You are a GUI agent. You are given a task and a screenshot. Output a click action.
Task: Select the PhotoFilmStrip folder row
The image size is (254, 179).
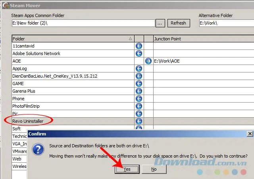[73, 106]
